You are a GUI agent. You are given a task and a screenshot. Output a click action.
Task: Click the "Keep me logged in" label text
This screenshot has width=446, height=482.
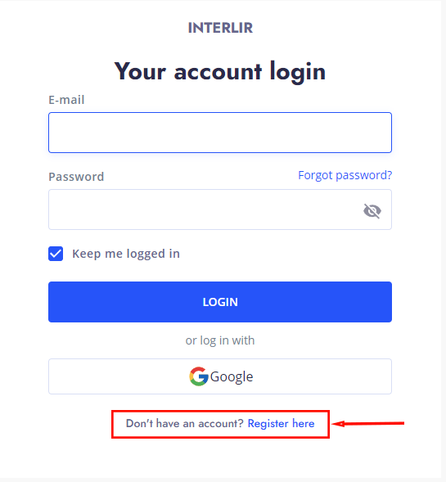click(126, 254)
